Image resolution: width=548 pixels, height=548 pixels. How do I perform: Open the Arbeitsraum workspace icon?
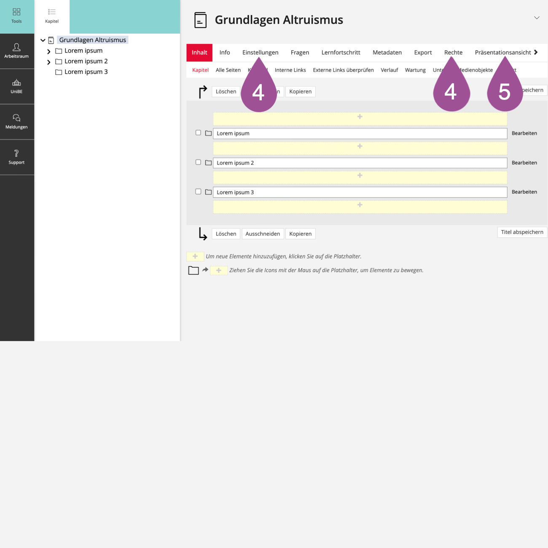[16, 47]
